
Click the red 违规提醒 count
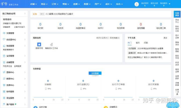(141, 24)
